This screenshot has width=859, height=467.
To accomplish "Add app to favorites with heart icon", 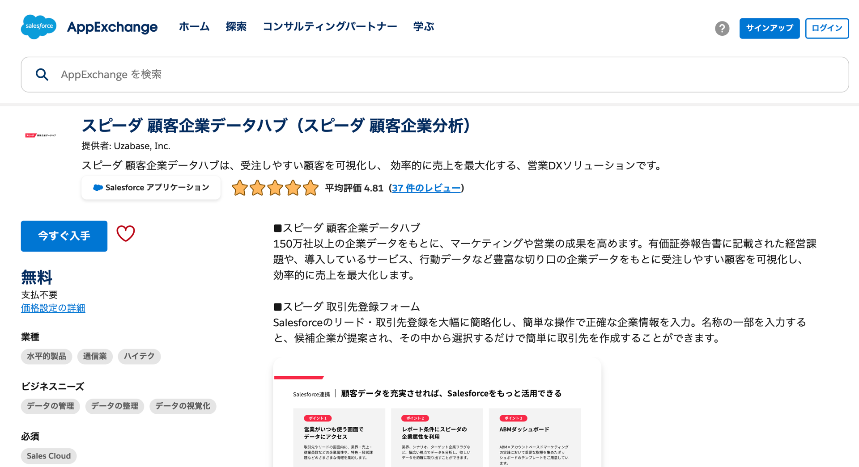I will [x=126, y=234].
